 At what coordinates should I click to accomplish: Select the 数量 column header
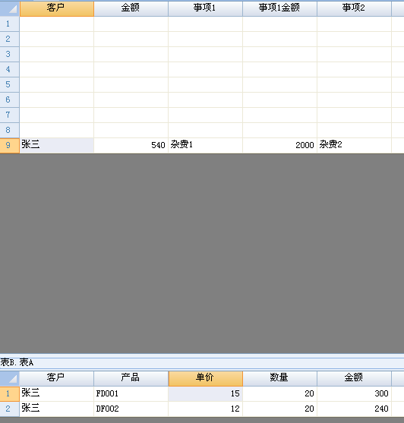coord(280,378)
